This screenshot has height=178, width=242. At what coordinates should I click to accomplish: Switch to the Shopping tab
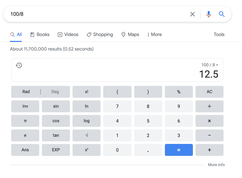click(100, 34)
